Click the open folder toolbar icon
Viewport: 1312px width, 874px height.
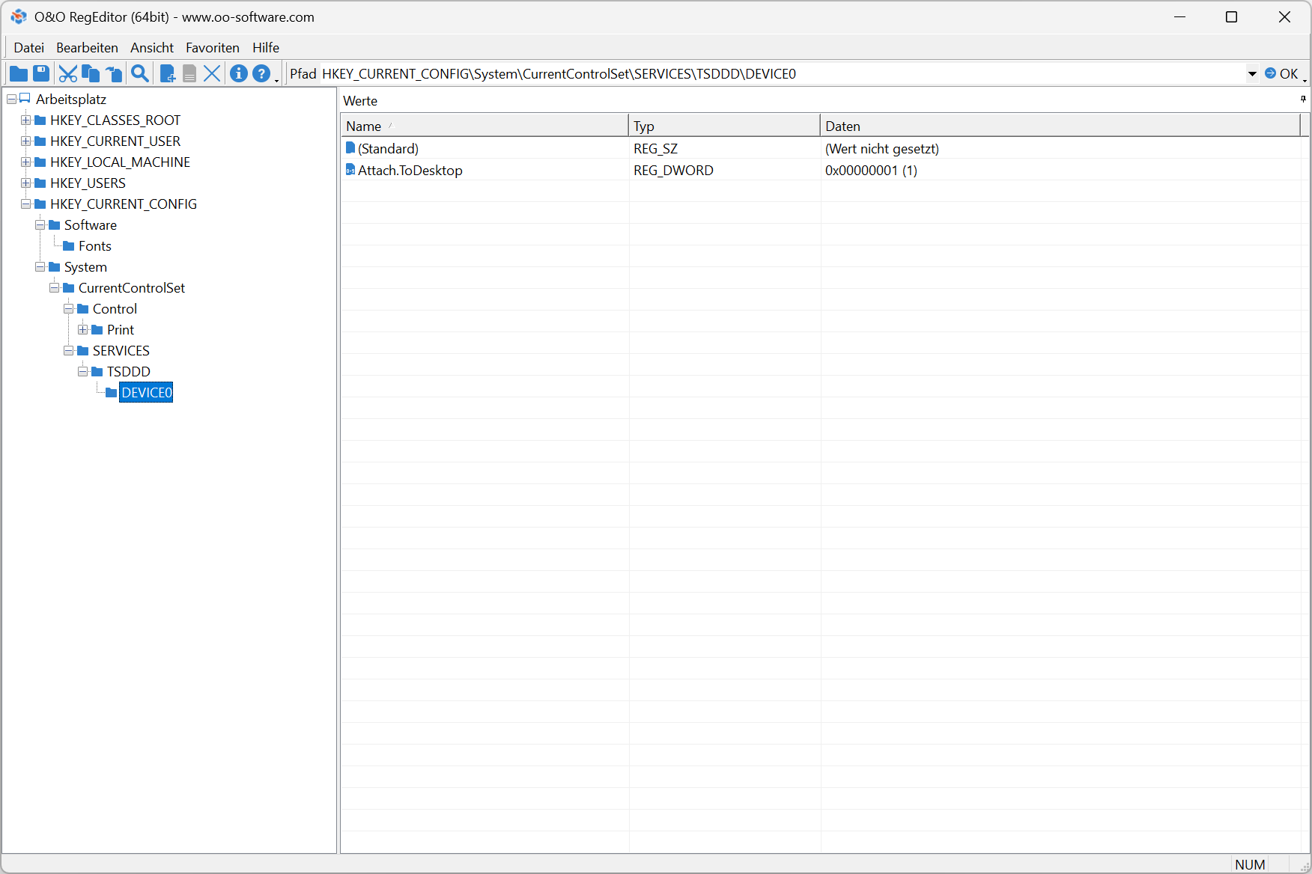(19, 73)
